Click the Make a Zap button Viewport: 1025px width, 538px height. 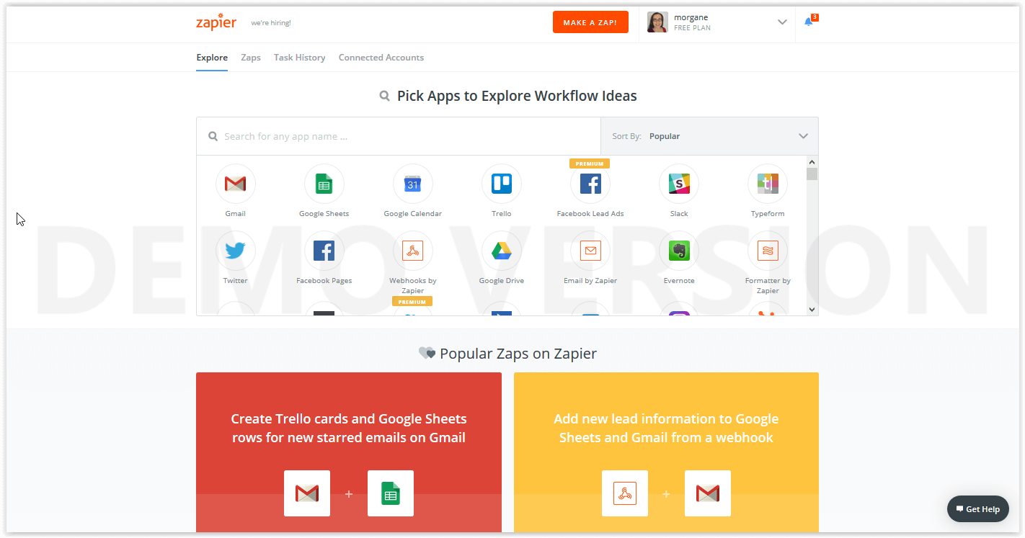pyautogui.click(x=590, y=22)
